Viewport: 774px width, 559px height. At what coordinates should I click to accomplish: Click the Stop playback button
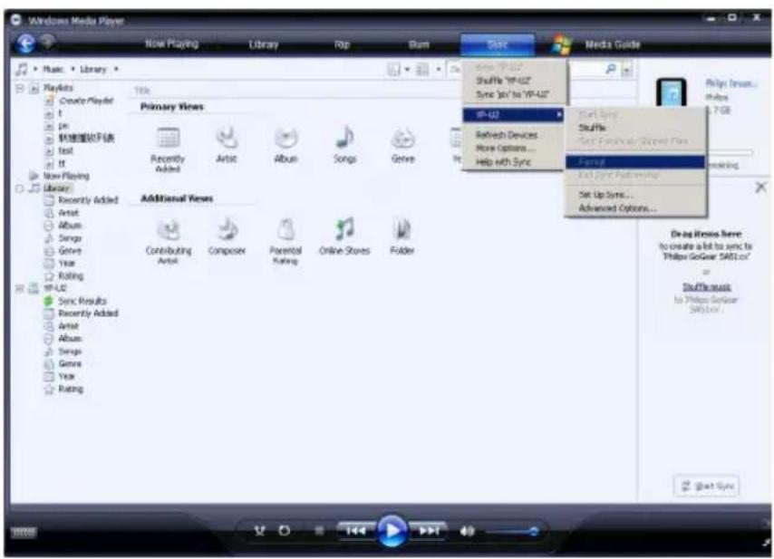click(x=319, y=531)
